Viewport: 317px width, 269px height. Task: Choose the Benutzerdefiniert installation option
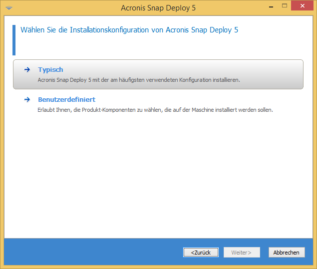tap(158, 104)
